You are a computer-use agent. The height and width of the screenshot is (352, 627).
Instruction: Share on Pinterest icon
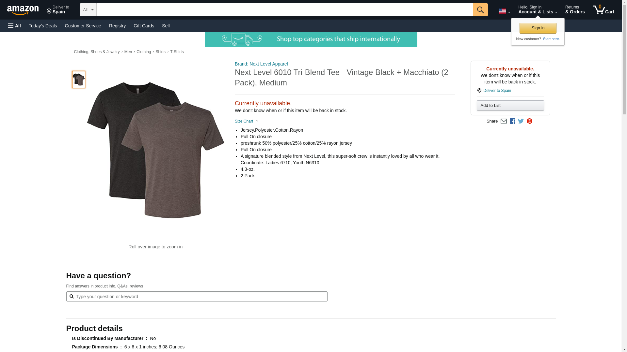pos(529,121)
